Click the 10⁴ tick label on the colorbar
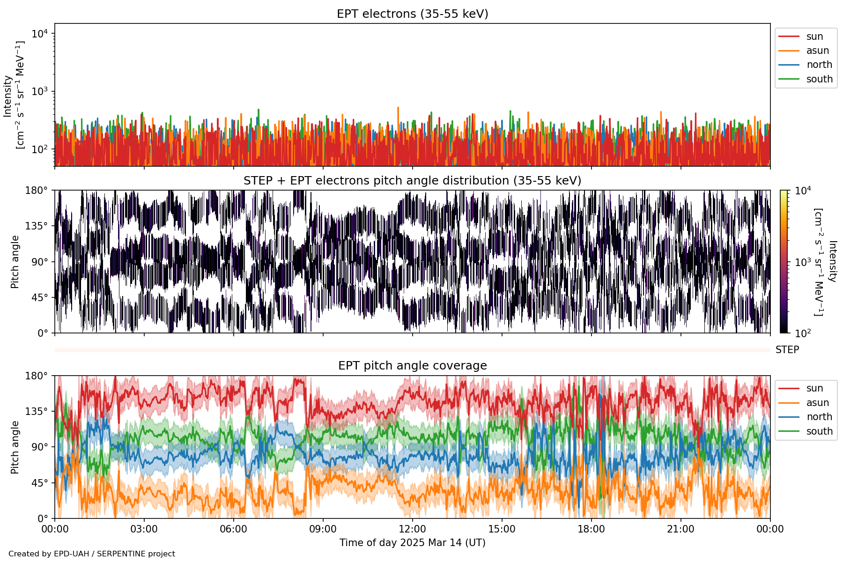 coord(803,191)
